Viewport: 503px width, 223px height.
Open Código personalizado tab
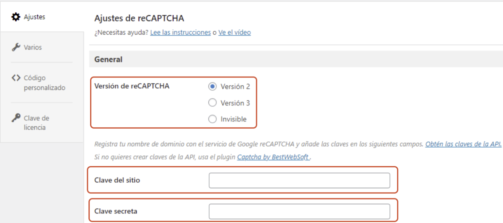click(x=42, y=83)
